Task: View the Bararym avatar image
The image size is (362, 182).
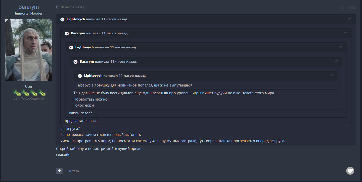Action: pyautogui.click(x=29, y=50)
